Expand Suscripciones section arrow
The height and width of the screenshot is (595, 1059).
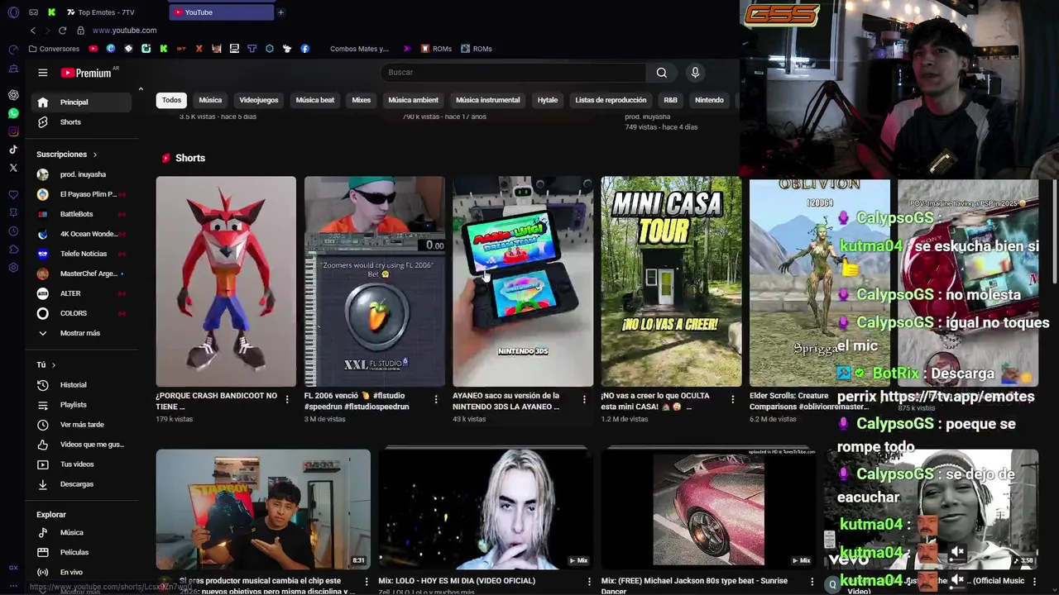(x=95, y=155)
